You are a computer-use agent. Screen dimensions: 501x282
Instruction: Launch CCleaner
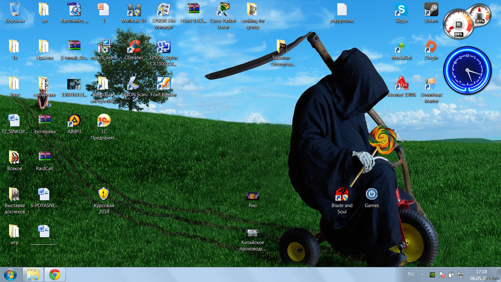click(134, 50)
